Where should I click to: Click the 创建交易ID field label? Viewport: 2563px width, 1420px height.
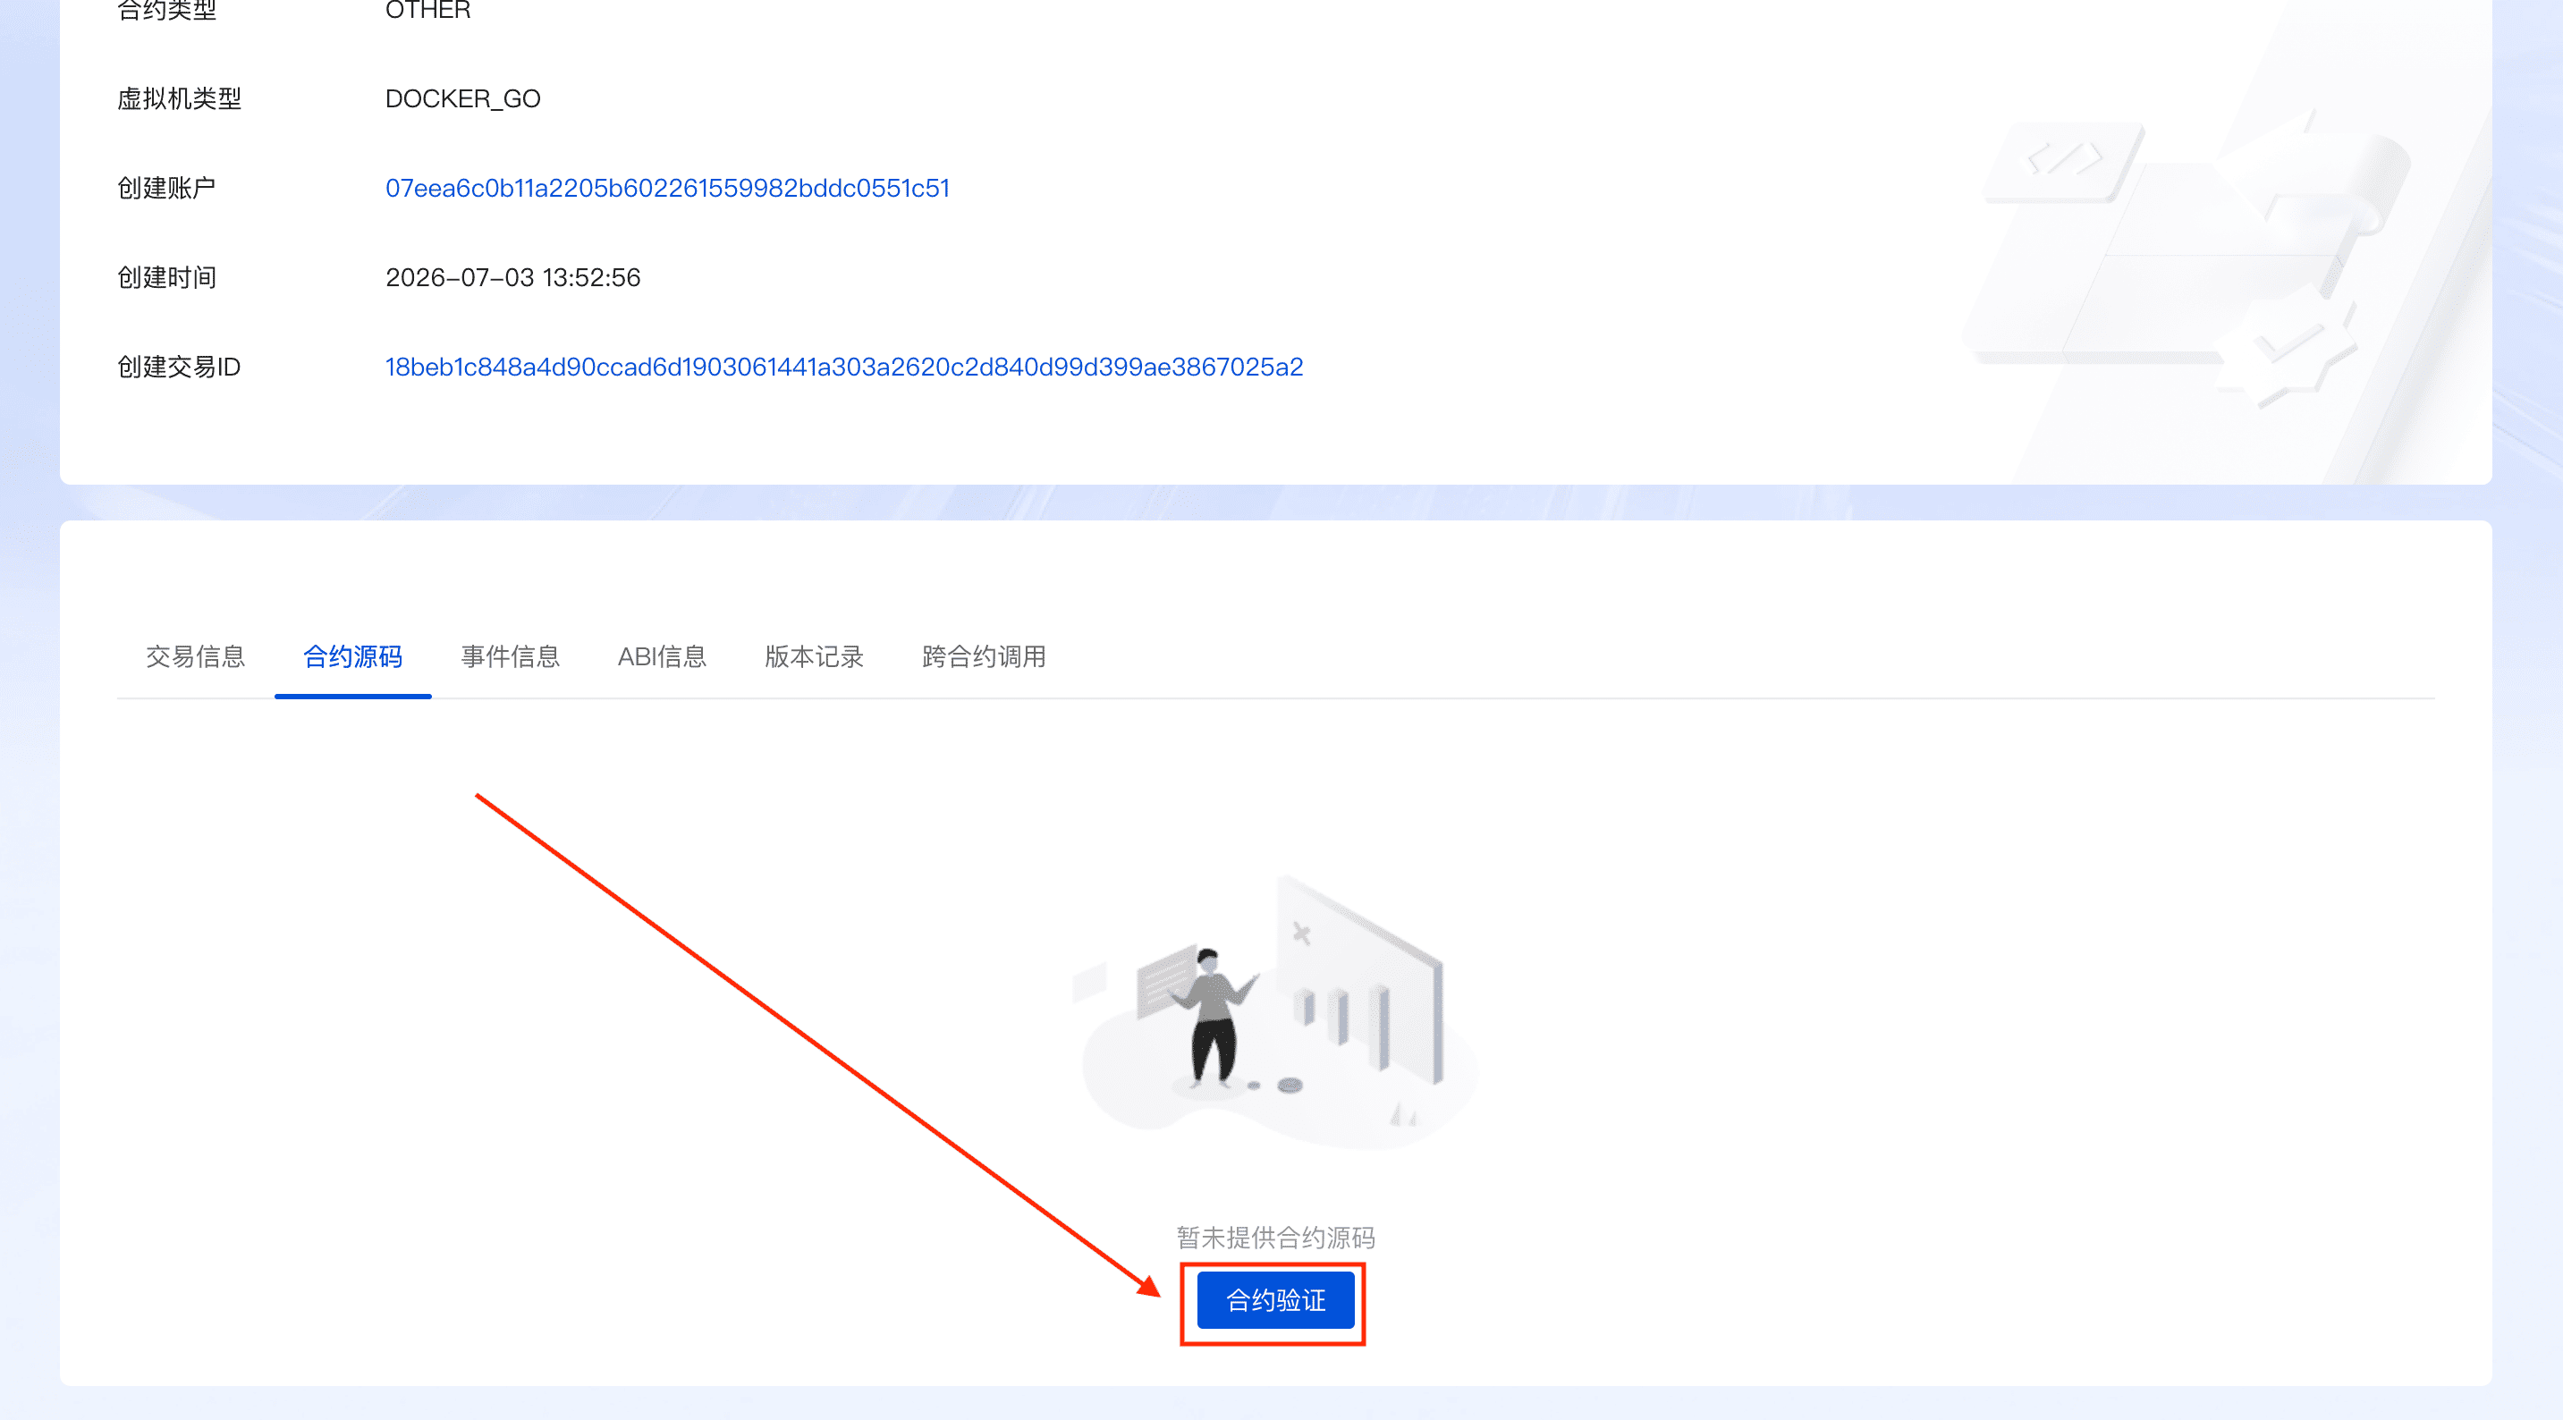pos(179,368)
